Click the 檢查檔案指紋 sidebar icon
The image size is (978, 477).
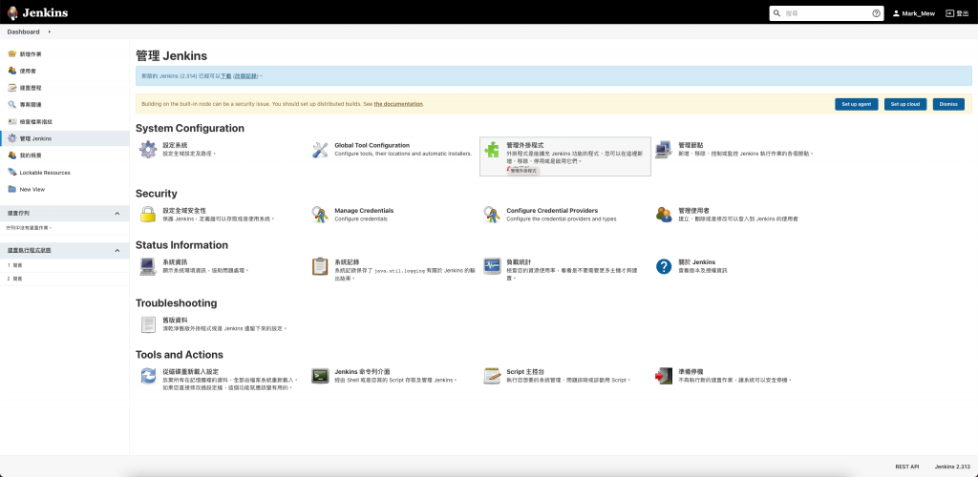pyautogui.click(x=11, y=121)
